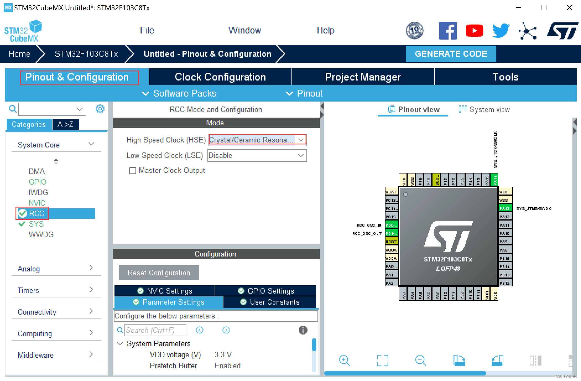Zoom out of the pinout view

pos(421,361)
